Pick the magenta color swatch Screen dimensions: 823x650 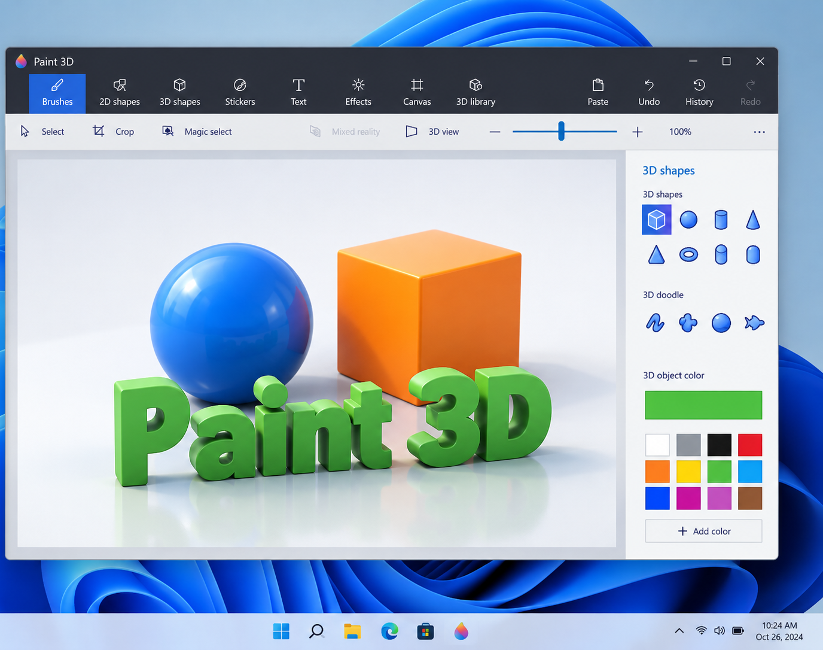[x=688, y=499]
